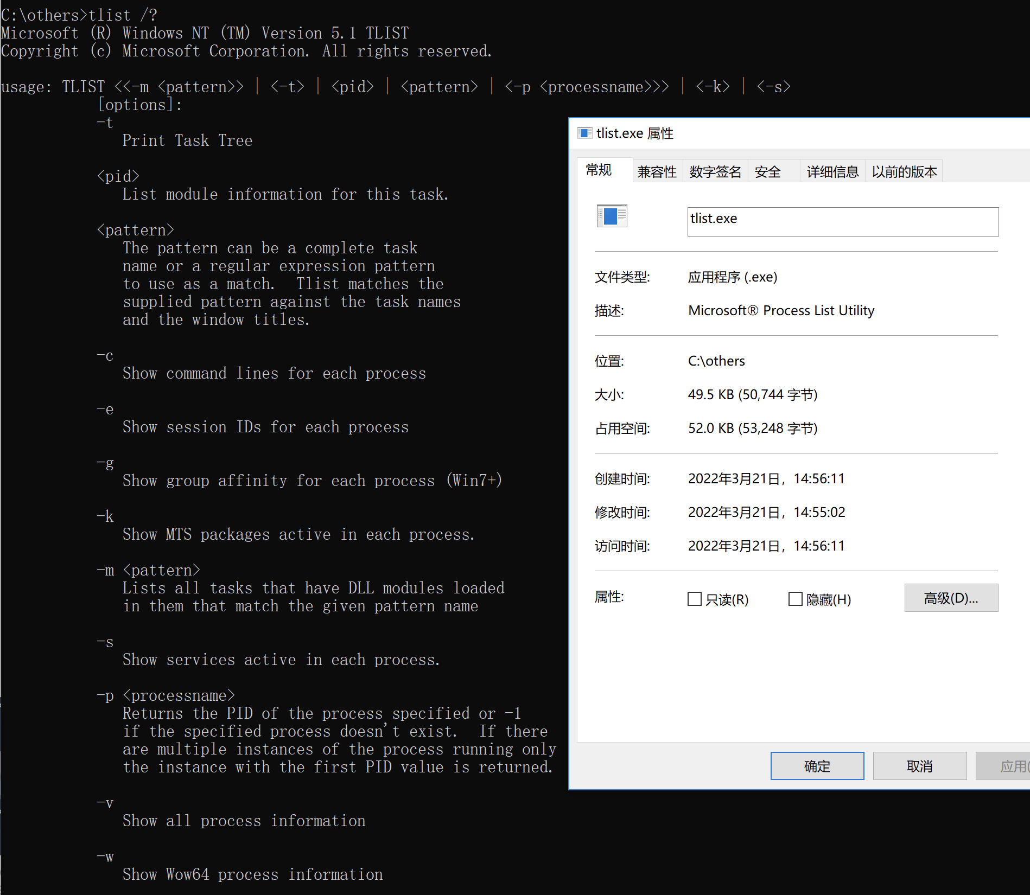Screen dimensions: 1030x895
Task: Click the tlist.exe title bar icon
Action: [x=584, y=133]
